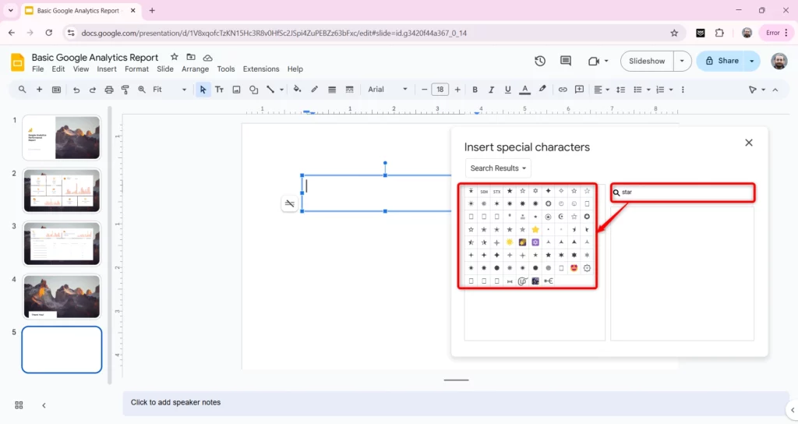
Task: Open text alignment dropdown
Action: point(602,90)
